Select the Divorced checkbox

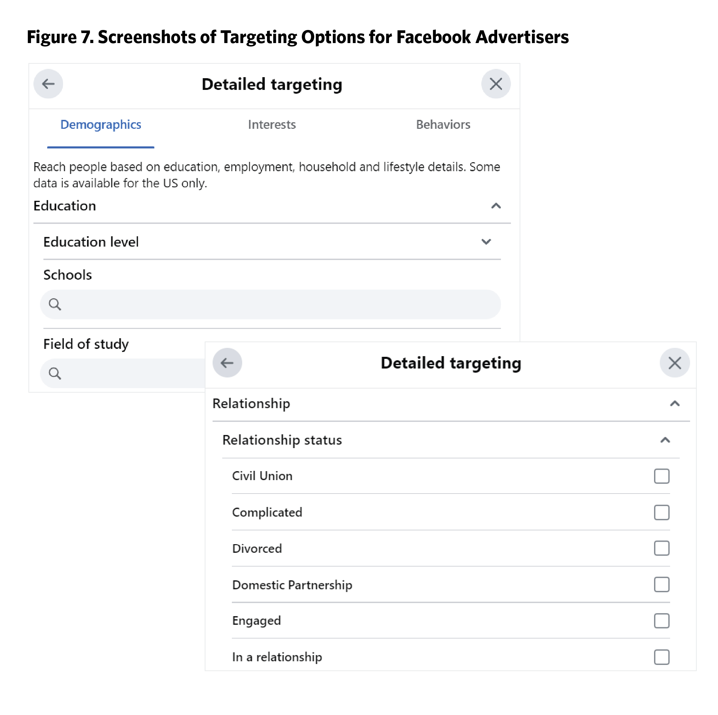coord(661,548)
